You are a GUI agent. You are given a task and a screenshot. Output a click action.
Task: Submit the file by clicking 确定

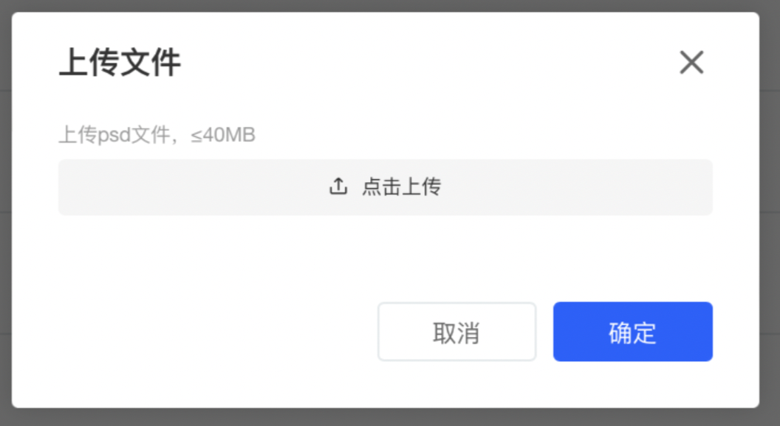(x=633, y=332)
